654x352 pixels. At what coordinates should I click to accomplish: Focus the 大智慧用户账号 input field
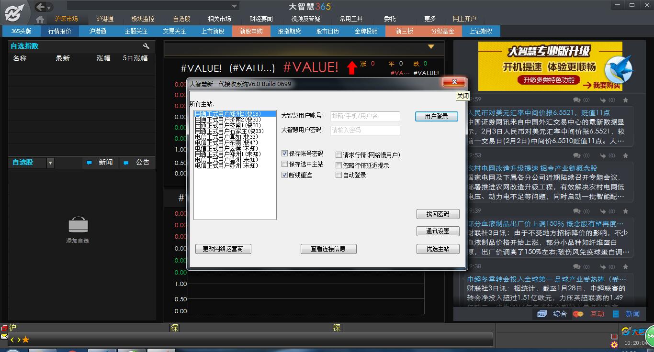coord(365,116)
